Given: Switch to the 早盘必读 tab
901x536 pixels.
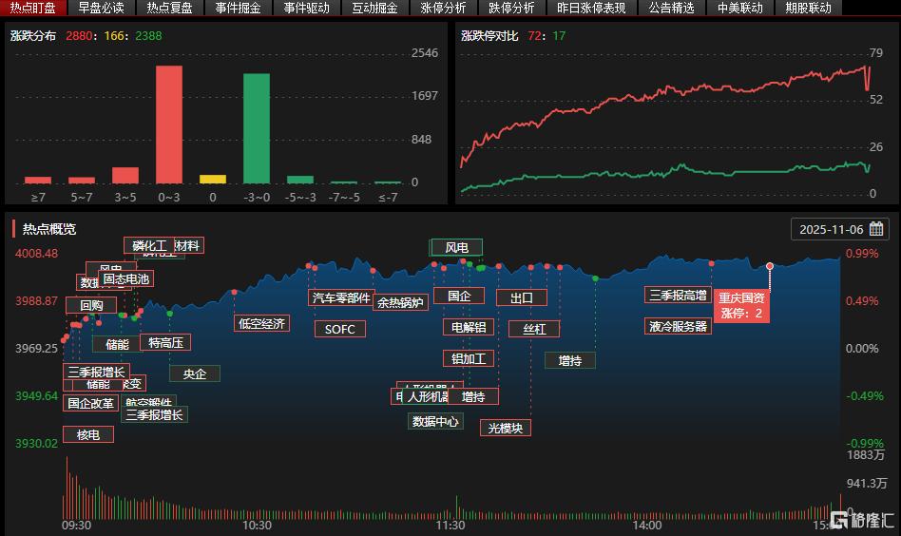Looking at the screenshot, I should pos(101,8).
